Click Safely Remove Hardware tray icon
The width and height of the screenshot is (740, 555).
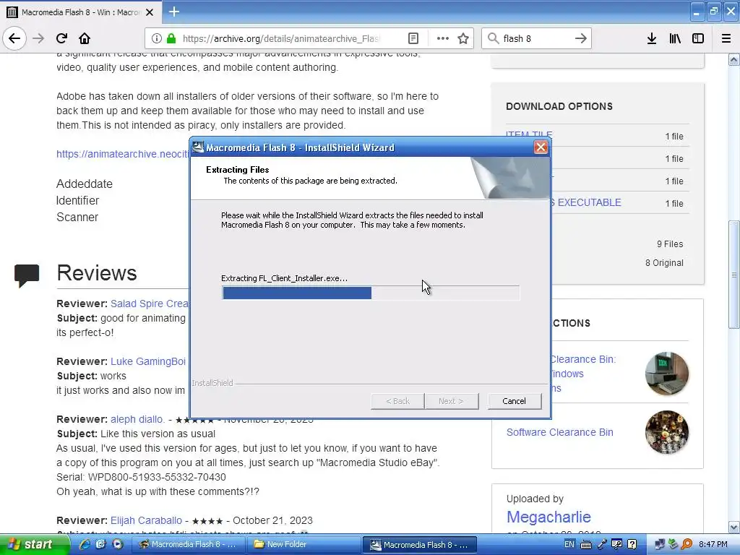tap(673, 545)
